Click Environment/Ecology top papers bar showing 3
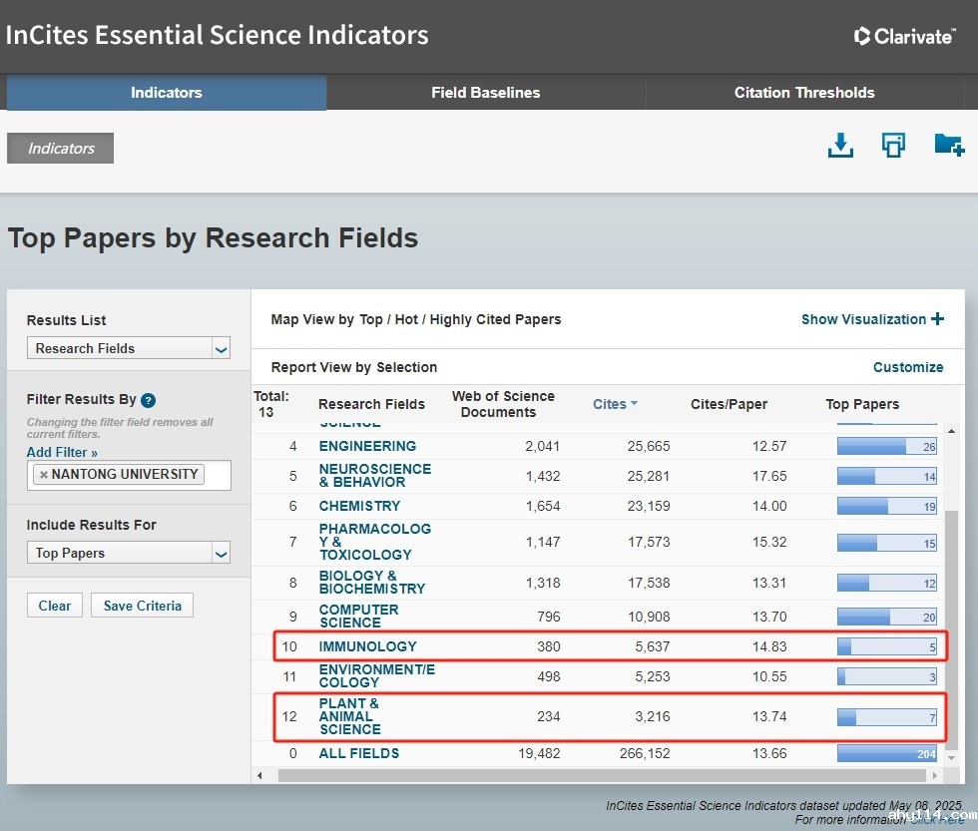Screen dimensions: 978x831 (x=887, y=676)
